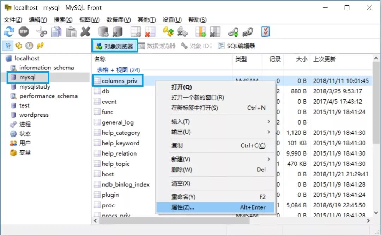Choose 打开(Q) from context menu
Image resolution: width=381 pixels, height=236 pixels.
215,87
